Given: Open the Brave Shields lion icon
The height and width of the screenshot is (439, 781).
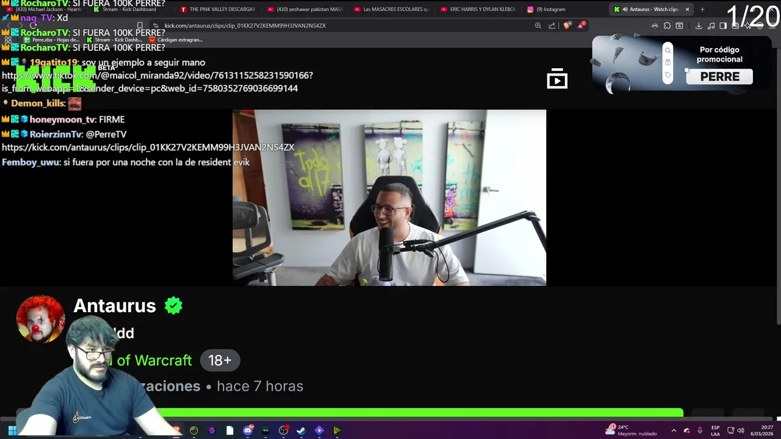Looking at the screenshot, I should [567, 26].
